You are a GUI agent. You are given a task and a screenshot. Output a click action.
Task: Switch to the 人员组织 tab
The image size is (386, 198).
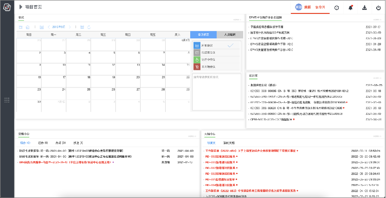point(229,35)
